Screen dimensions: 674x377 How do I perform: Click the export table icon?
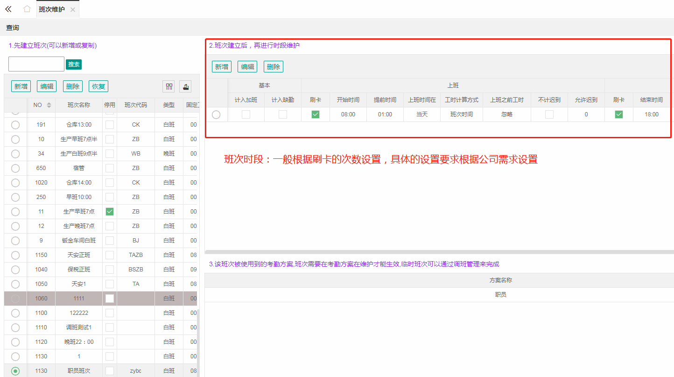(x=185, y=86)
